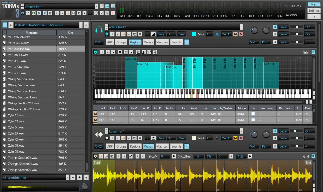Click the red exclamation icon in top toolbar
The height and width of the screenshot is (192, 323).
[112, 13]
